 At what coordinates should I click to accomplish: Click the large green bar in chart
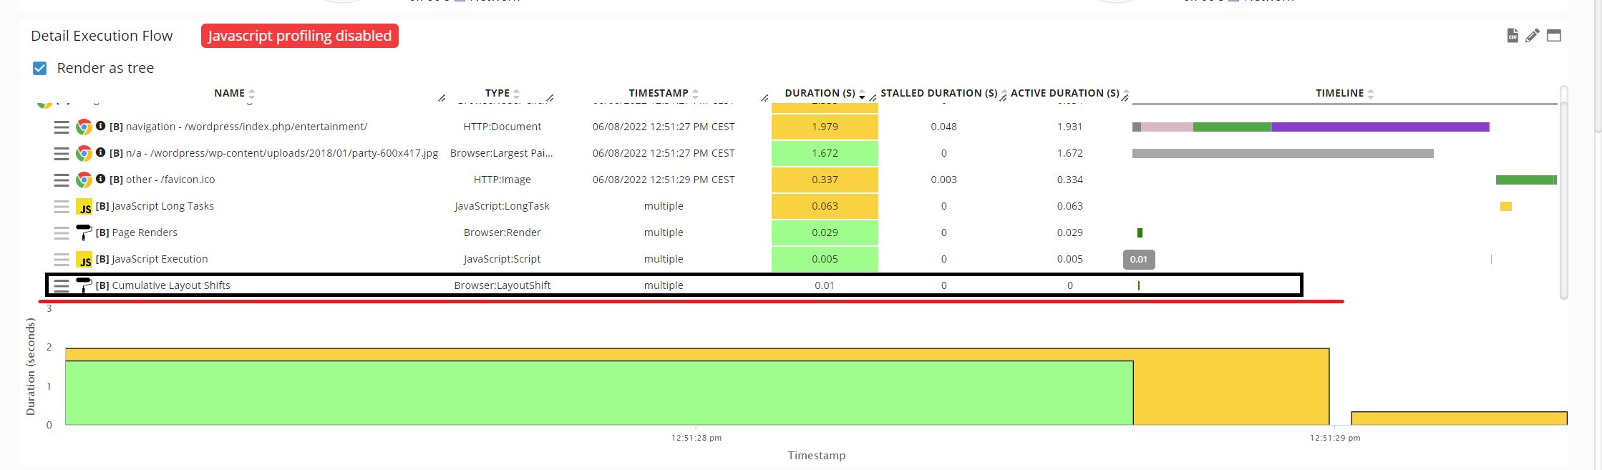point(598,393)
